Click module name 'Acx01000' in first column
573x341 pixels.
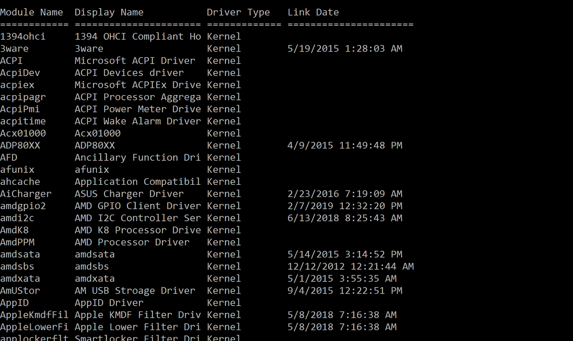coord(23,133)
